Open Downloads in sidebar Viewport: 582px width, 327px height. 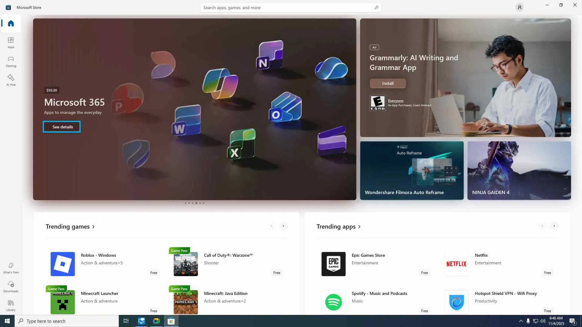point(11,286)
